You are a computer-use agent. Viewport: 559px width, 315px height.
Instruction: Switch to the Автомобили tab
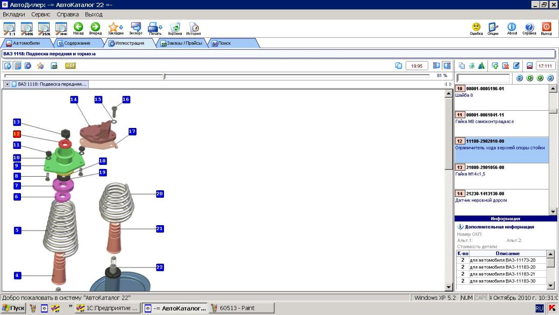tap(26, 43)
